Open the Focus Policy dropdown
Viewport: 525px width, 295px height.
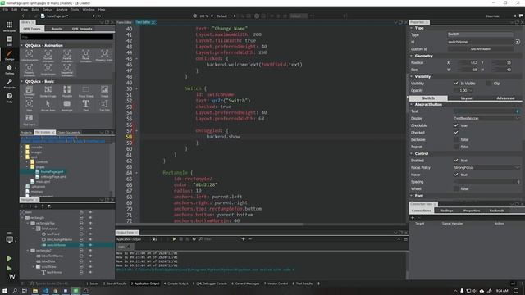[486, 167]
